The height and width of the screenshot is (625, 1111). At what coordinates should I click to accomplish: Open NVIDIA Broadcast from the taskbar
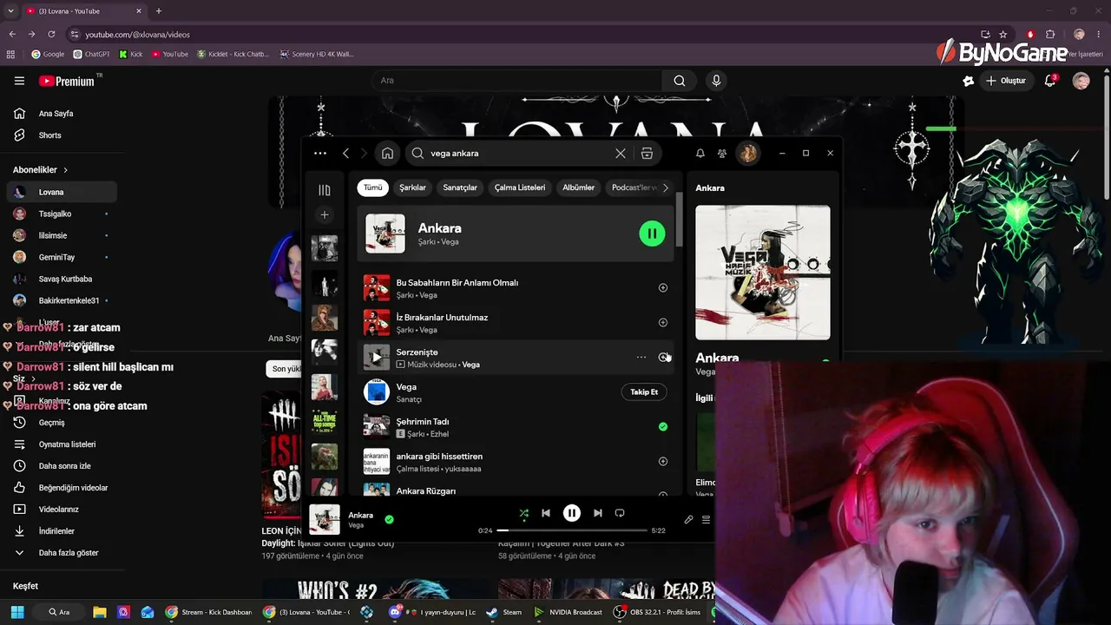tap(568, 612)
